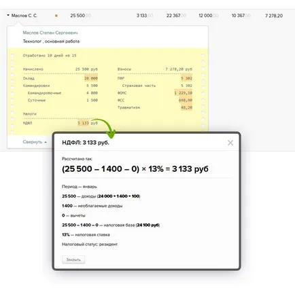Click the 7 278,20 contributions total in row
This screenshot has height=292, width=295.
pyautogui.click(x=274, y=16)
